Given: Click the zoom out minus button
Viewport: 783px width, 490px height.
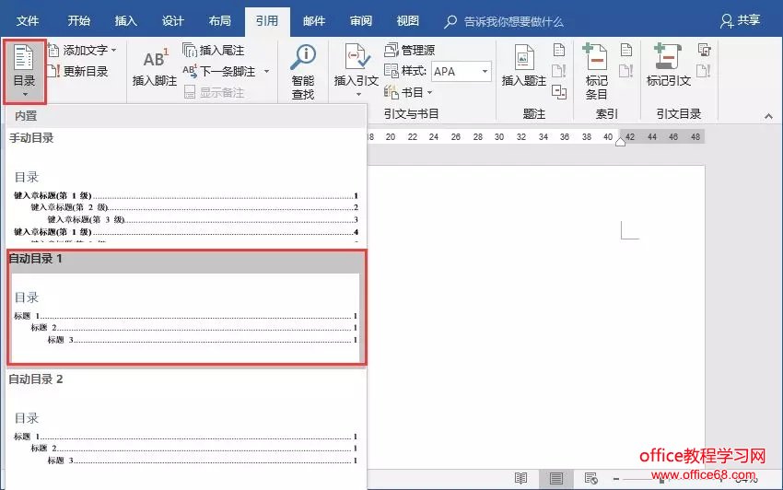Looking at the screenshot, I should point(616,479).
